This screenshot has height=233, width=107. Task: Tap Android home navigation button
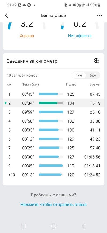click(53, 226)
